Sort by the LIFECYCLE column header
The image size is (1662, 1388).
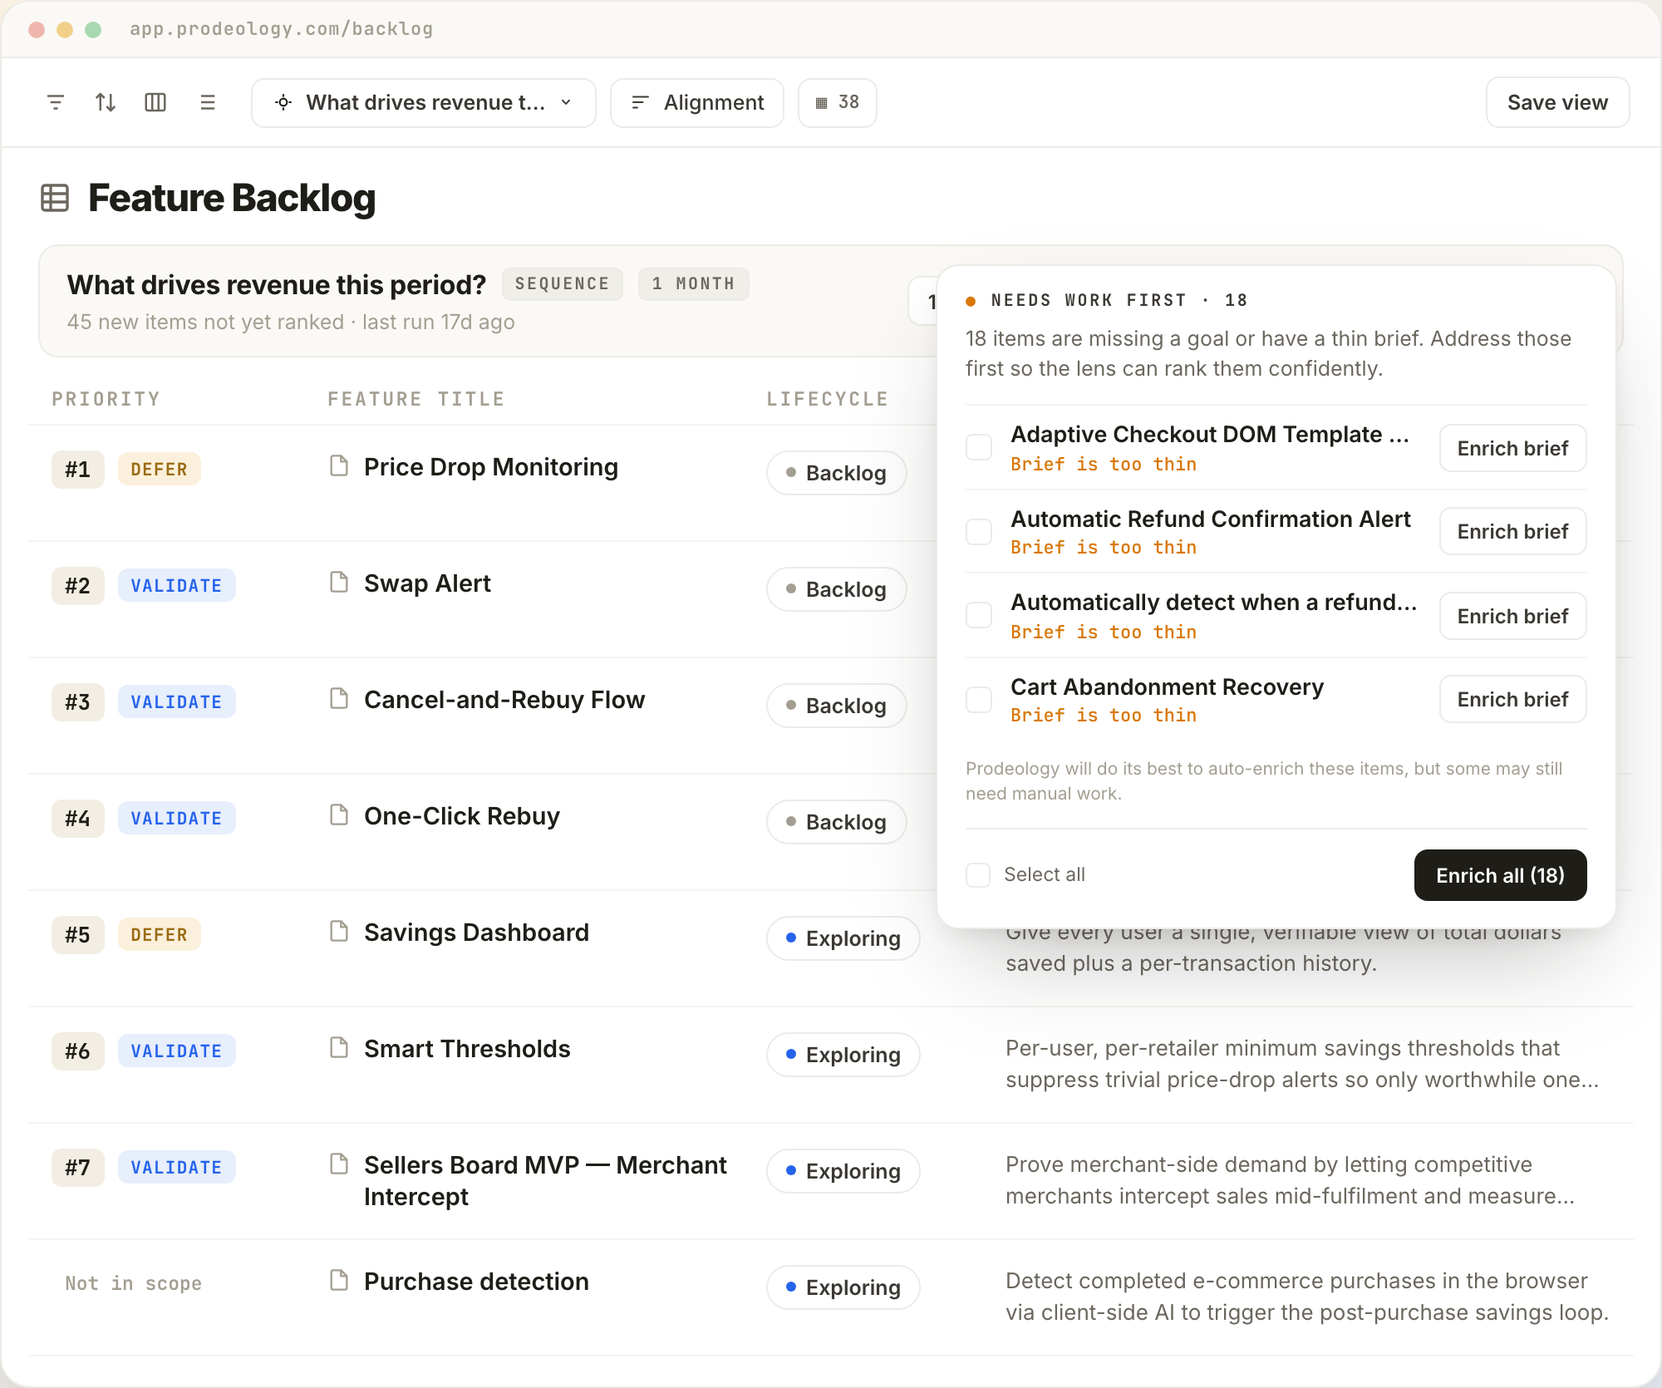827,399
